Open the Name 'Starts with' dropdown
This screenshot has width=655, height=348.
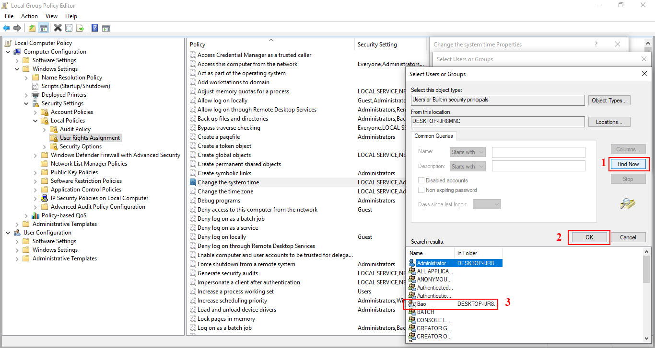click(468, 152)
